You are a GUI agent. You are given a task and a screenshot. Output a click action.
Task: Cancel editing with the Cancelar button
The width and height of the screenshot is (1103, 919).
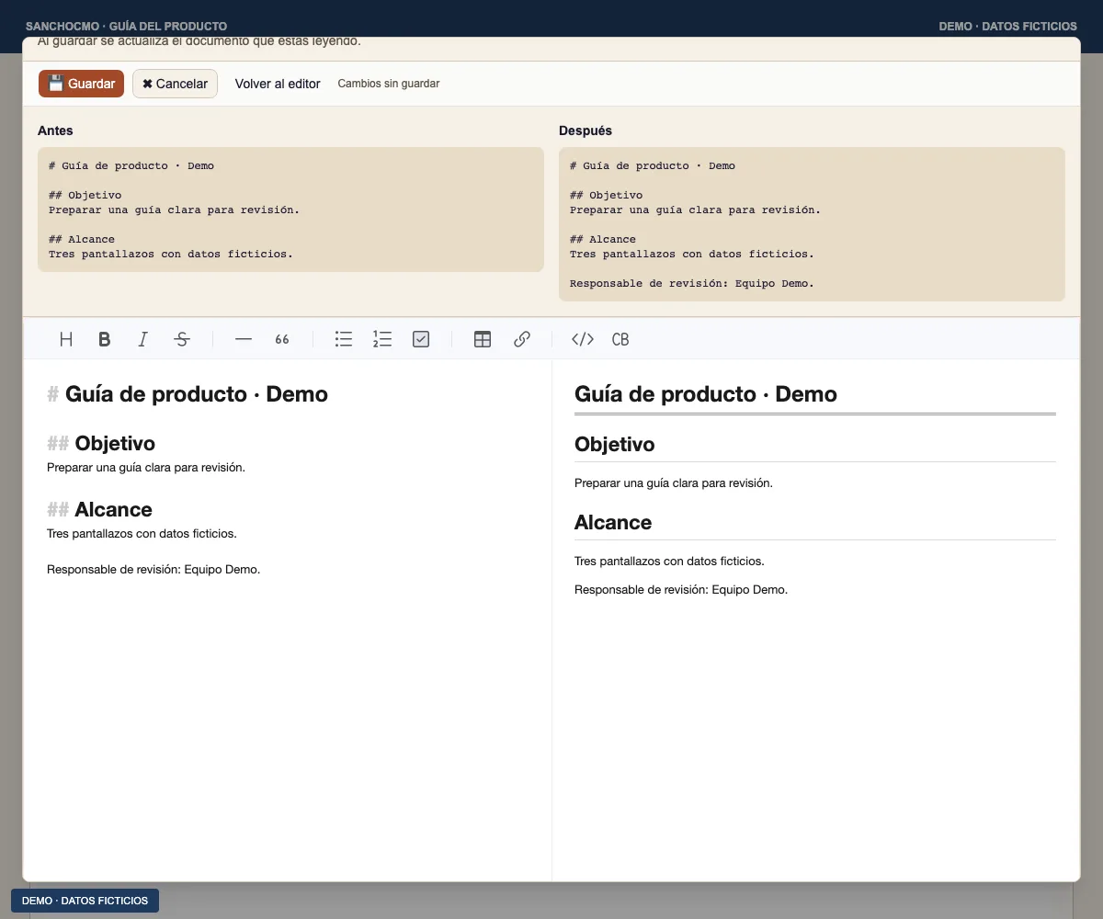(x=175, y=84)
